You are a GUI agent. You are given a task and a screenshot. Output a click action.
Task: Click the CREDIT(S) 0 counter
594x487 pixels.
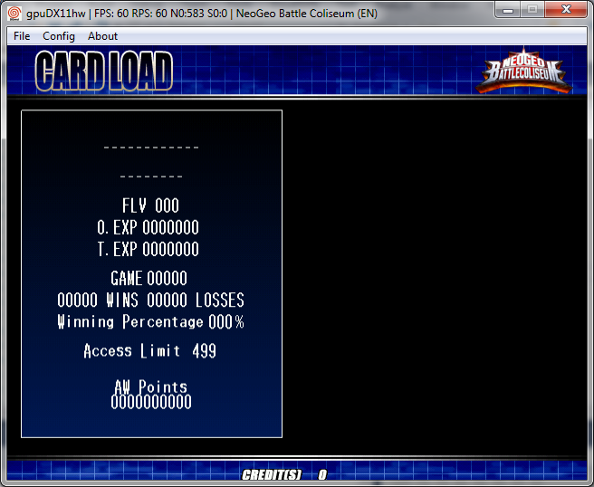[x=284, y=474]
